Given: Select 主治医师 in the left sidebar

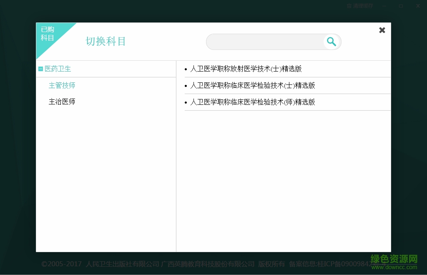Looking at the screenshot, I should (62, 102).
